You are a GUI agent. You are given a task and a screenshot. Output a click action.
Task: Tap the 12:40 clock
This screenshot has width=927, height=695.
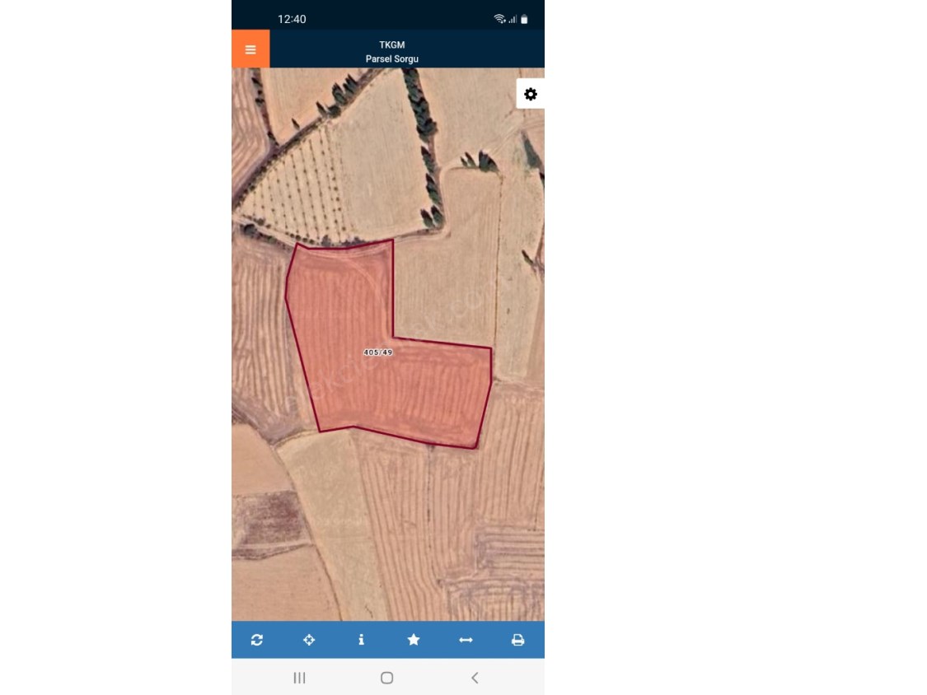coord(292,19)
